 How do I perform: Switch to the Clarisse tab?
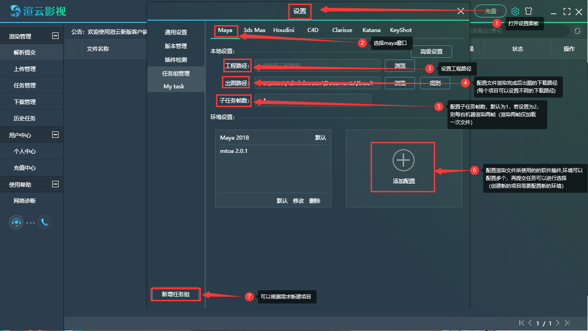click(x=342, y=30)
